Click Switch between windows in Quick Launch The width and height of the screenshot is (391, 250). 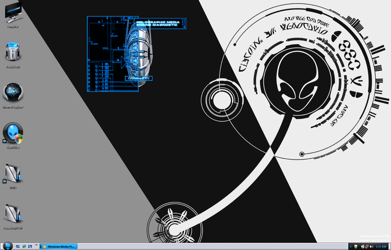(x=30, y=247)
